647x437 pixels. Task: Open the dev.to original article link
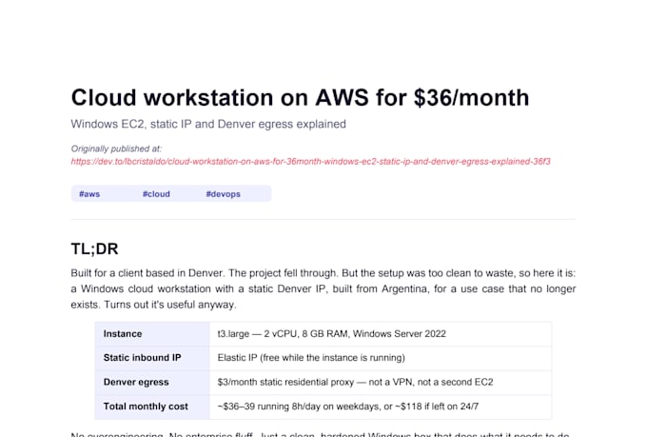pos(310,162)
